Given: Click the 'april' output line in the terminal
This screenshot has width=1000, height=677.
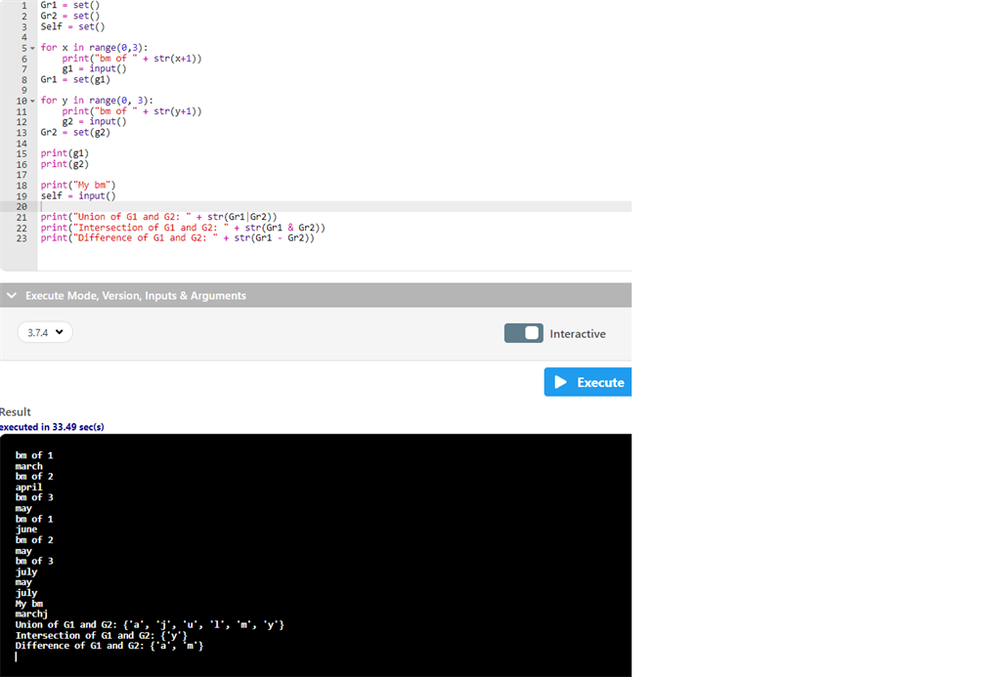Looking at the screenshot, I should (28, 487).
